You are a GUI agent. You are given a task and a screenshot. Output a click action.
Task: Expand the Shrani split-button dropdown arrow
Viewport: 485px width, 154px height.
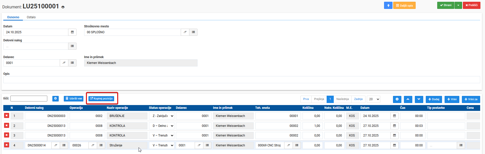(x=458, y=5)
